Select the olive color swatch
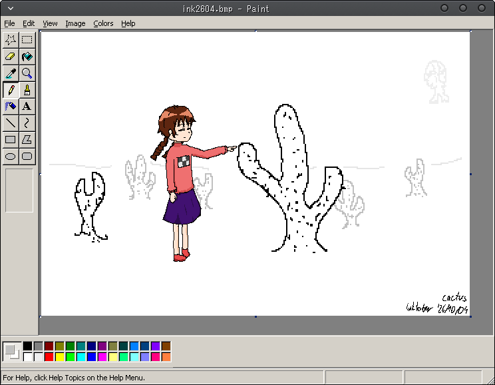The image size is (495, 385). [60, 346]
